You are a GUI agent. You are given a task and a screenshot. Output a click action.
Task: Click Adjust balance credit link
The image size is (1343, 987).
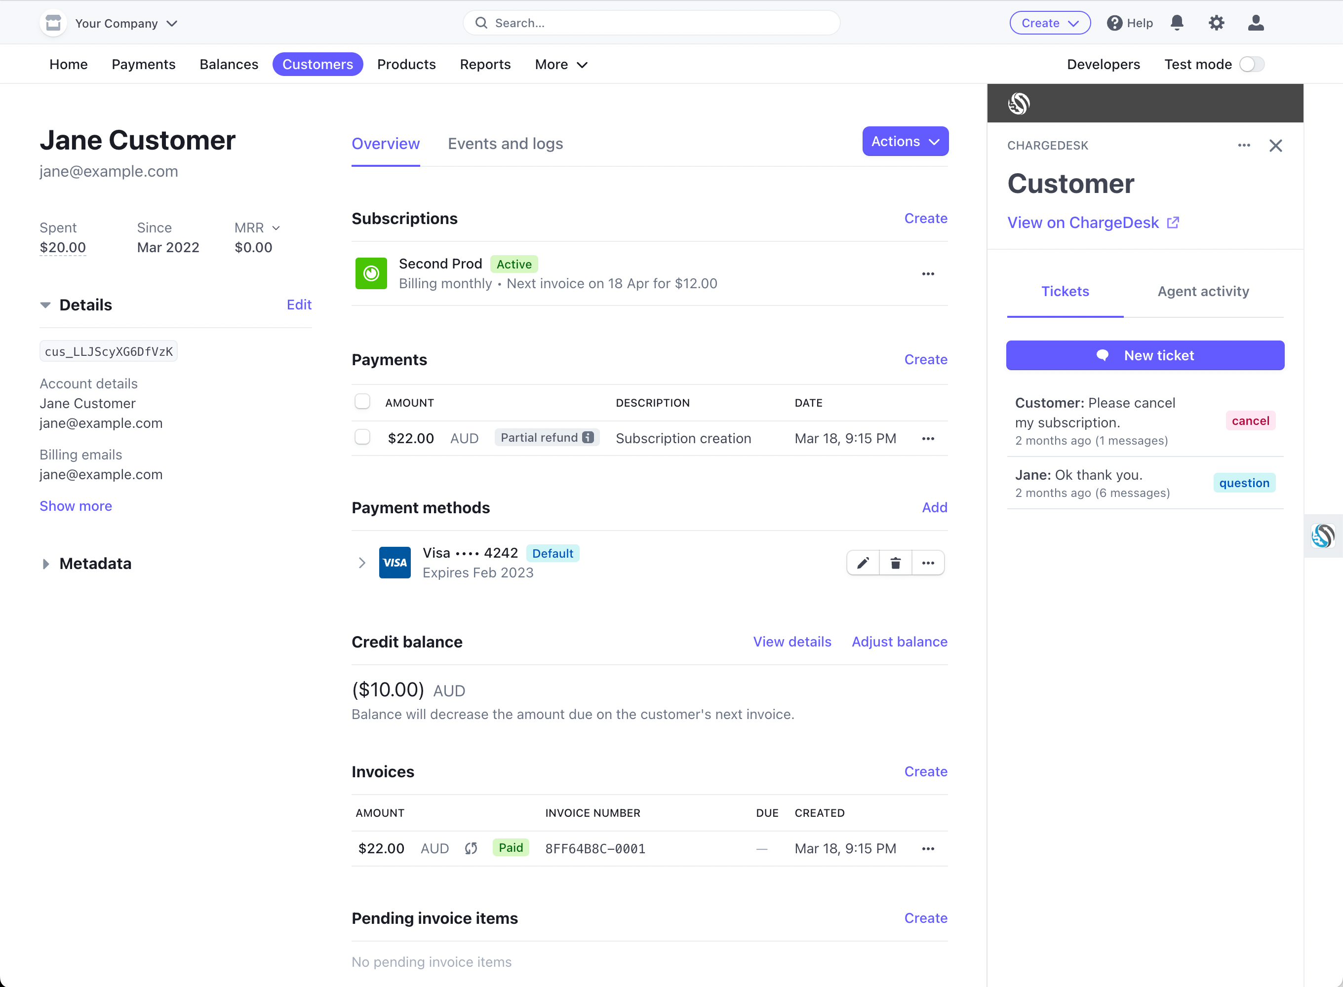(x=899, y=641)
